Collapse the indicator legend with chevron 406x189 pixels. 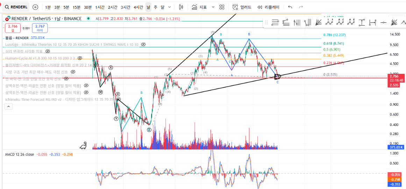9,106
